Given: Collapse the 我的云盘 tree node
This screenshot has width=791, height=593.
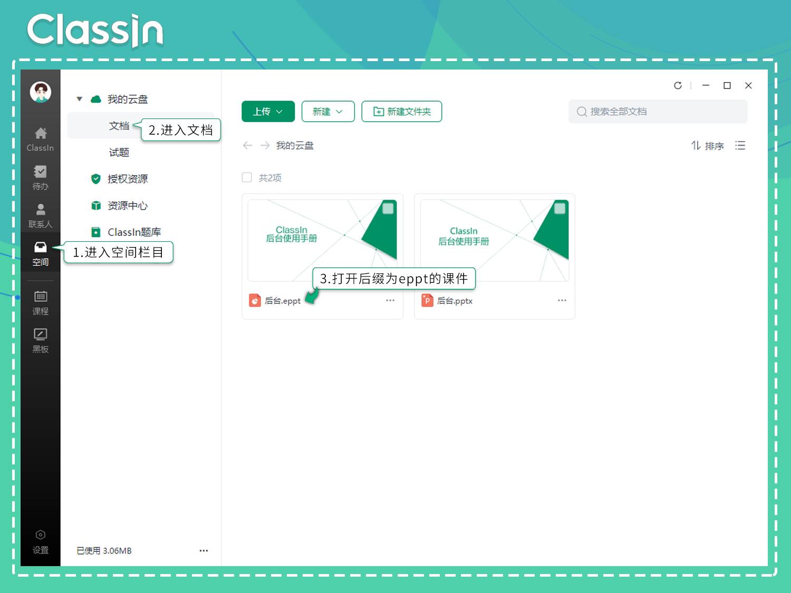Looking at the screenshot, I should (79, 99).
